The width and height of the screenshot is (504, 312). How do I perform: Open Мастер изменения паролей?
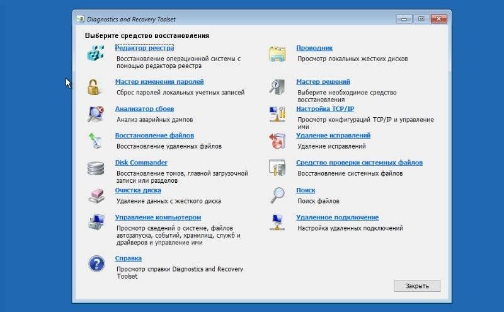pyautogui.click(x=159, y=82)
